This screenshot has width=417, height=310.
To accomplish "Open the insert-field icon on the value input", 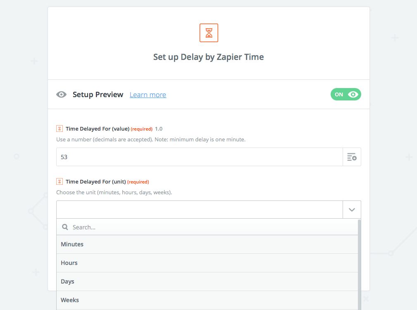I will click(352, 157).
